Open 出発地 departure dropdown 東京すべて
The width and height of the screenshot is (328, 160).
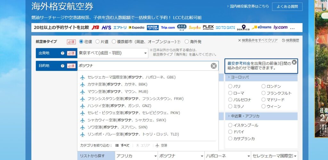point(113,53)
